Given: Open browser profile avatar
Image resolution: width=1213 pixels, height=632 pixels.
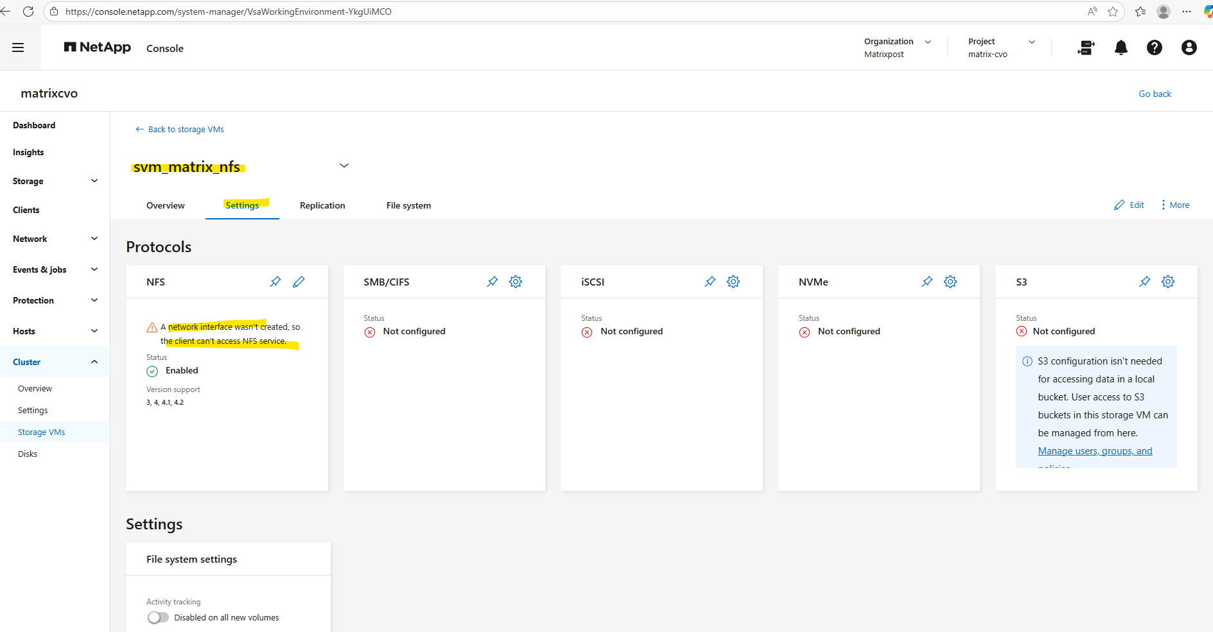Looking at the screenshot, I should point(1164,12).
